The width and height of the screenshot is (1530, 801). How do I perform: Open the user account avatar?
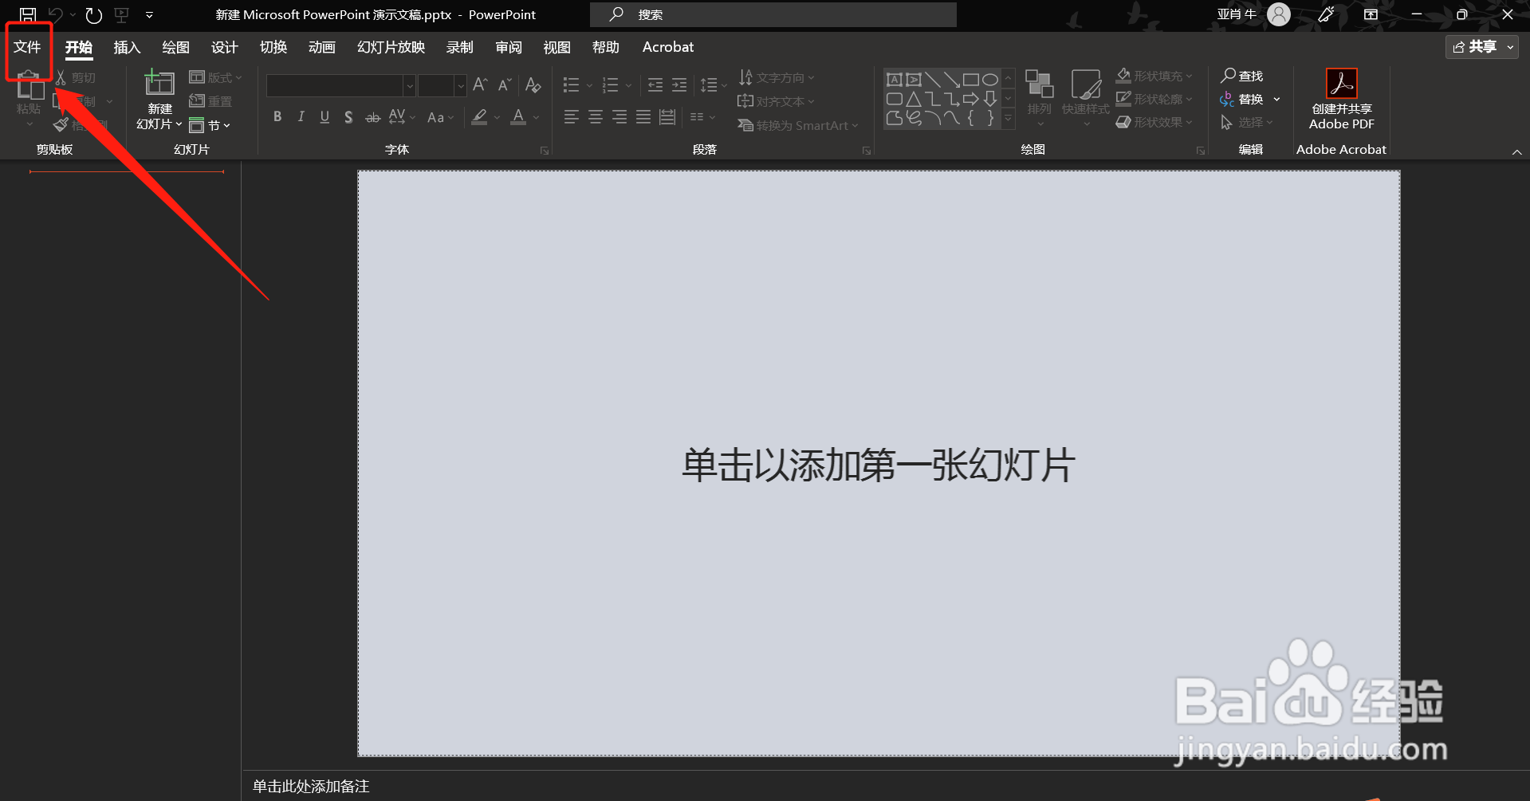pos(1279,14)
